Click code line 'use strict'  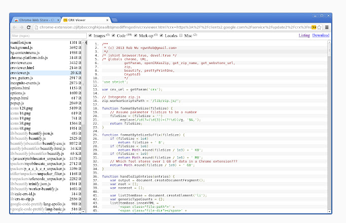(x=115, y=82)
